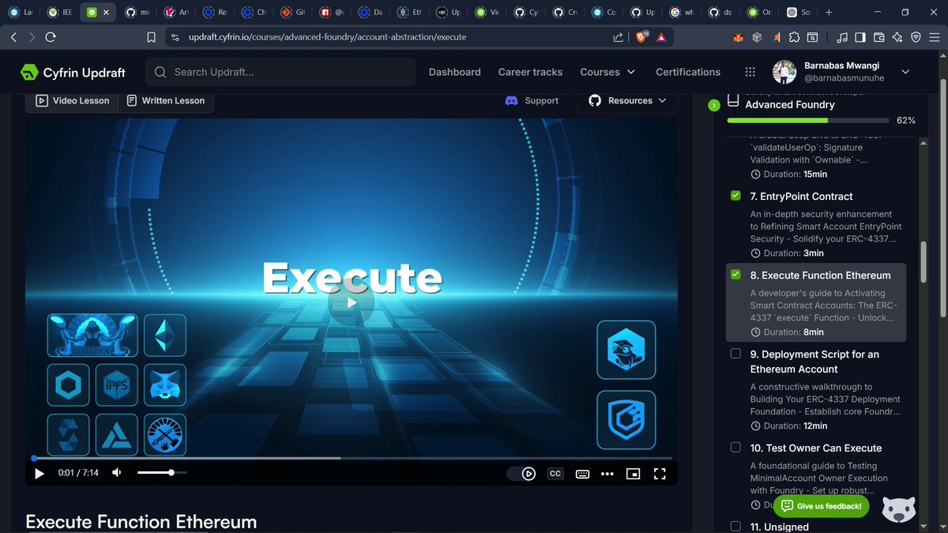Viewport: 948px width, 533px height.
Task: Open keyboard shortcuts icon in video player
Action: (x=582, y=474)
